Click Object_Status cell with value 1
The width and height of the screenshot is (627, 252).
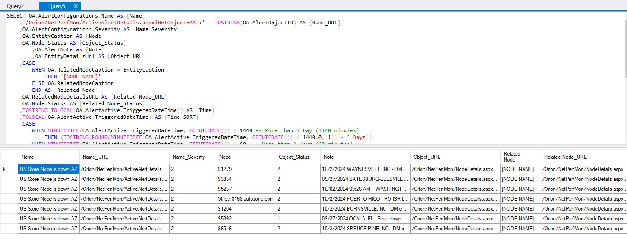[298, 219]
